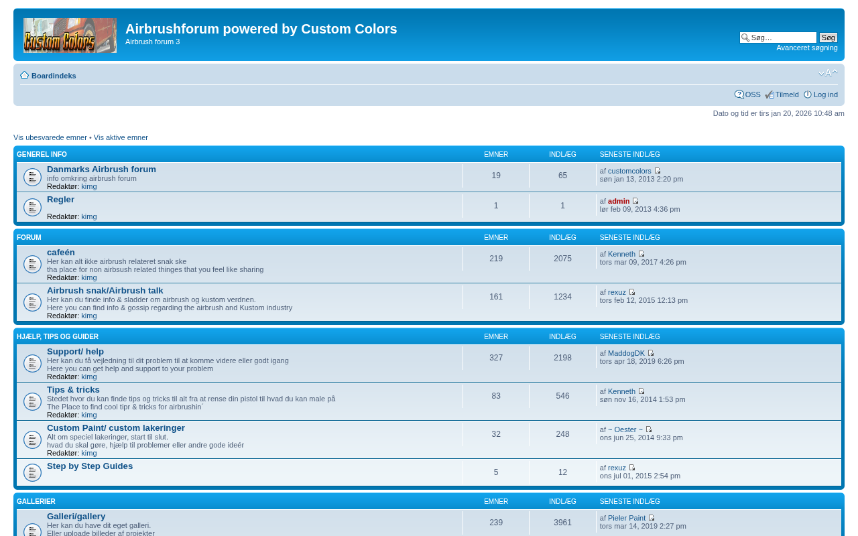
Task: Show unanswered topics via Vis ubesvarede emner
Action: click(x=50, y=137)
